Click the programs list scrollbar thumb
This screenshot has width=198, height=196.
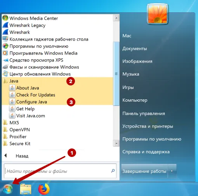[x=116, y=74]
